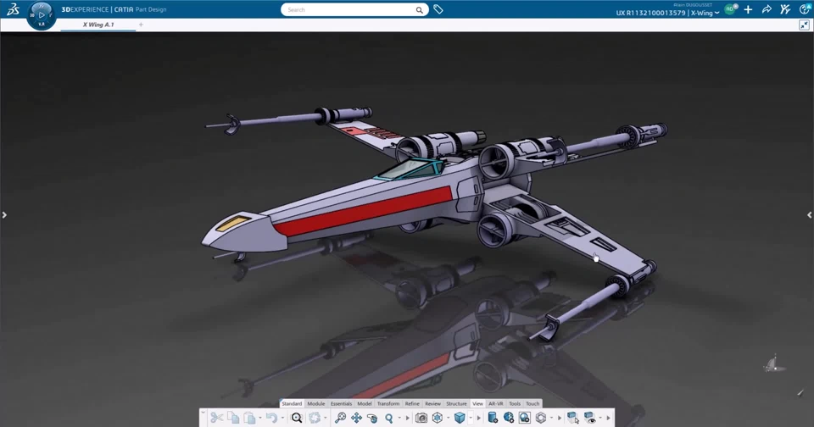Image resolution: width=814 pixels, height=427 pixels.
Task: Switch to the Tools tab
Action: [x=515, y=403]
